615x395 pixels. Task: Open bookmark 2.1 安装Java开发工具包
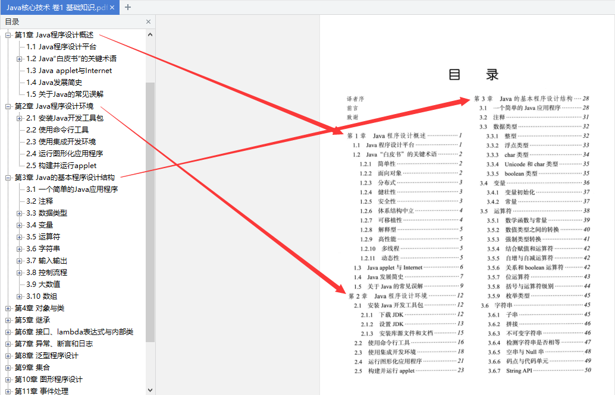click(65, 118)
